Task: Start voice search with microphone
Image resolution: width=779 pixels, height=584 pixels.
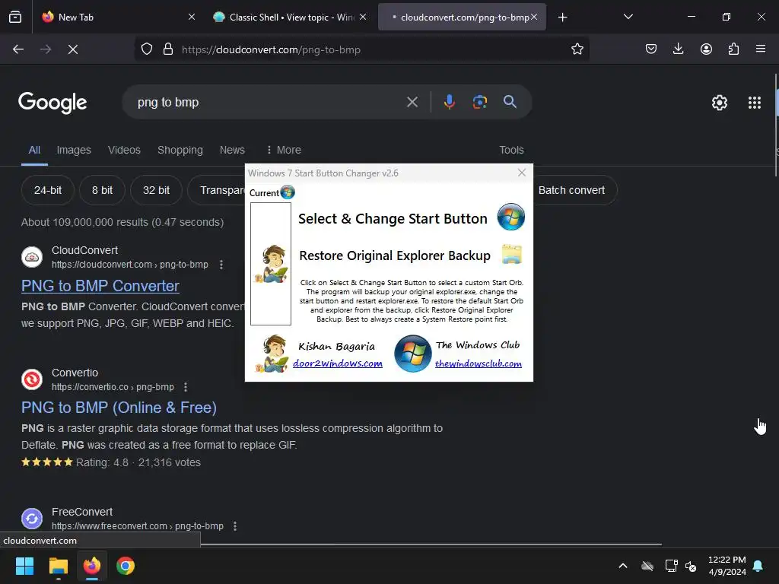Action: pos(449,103)
